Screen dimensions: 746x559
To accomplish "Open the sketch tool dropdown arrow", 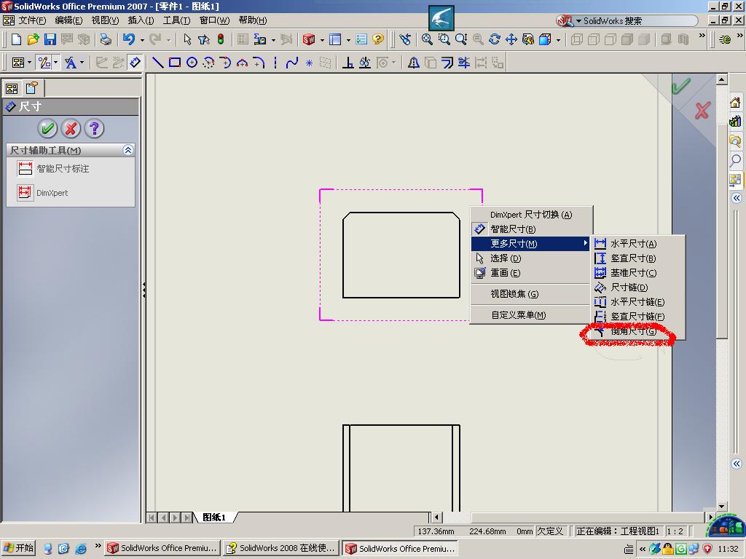I will (56, 63).
